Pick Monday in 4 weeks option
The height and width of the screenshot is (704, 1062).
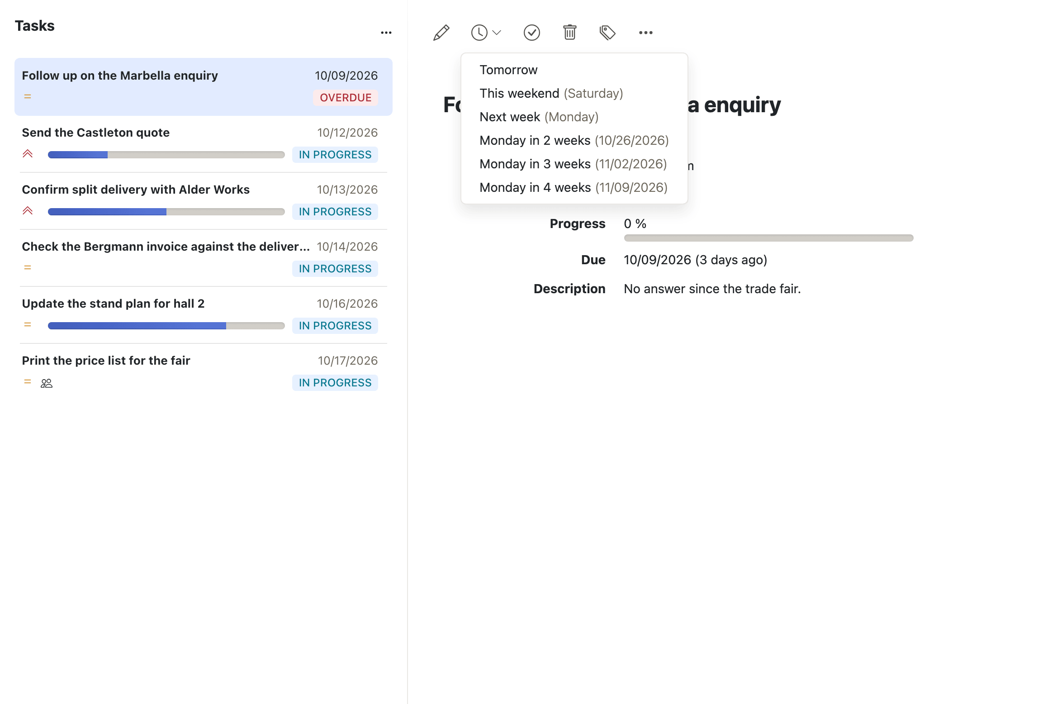pyautogui.click(x=574, y=187)
